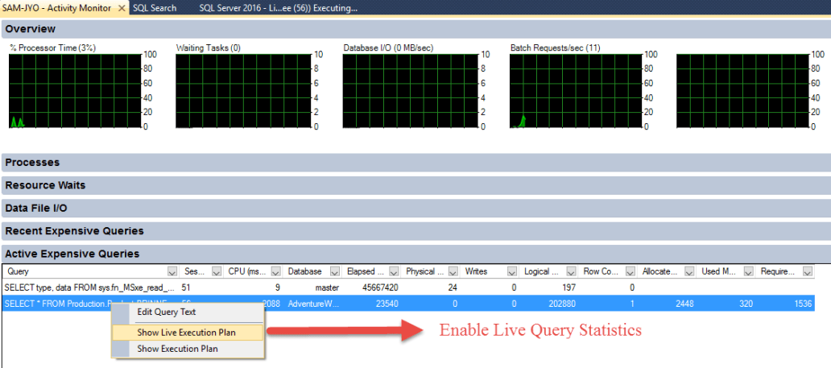The width and height of the screenshot is (831, 368).
Task: Choose Edit Query Text from context menu
Action: (x=166, y=312)
